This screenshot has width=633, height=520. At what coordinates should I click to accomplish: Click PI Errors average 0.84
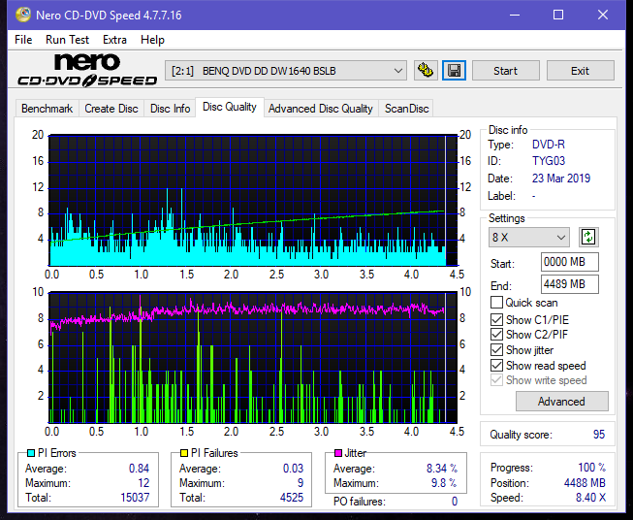click(139, 469)
